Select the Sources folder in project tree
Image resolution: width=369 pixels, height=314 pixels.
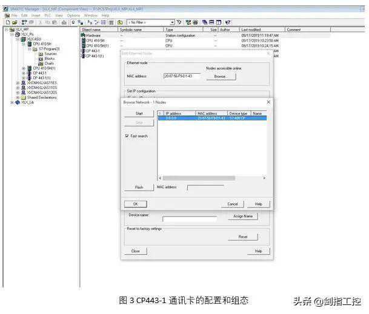[50, 54]
